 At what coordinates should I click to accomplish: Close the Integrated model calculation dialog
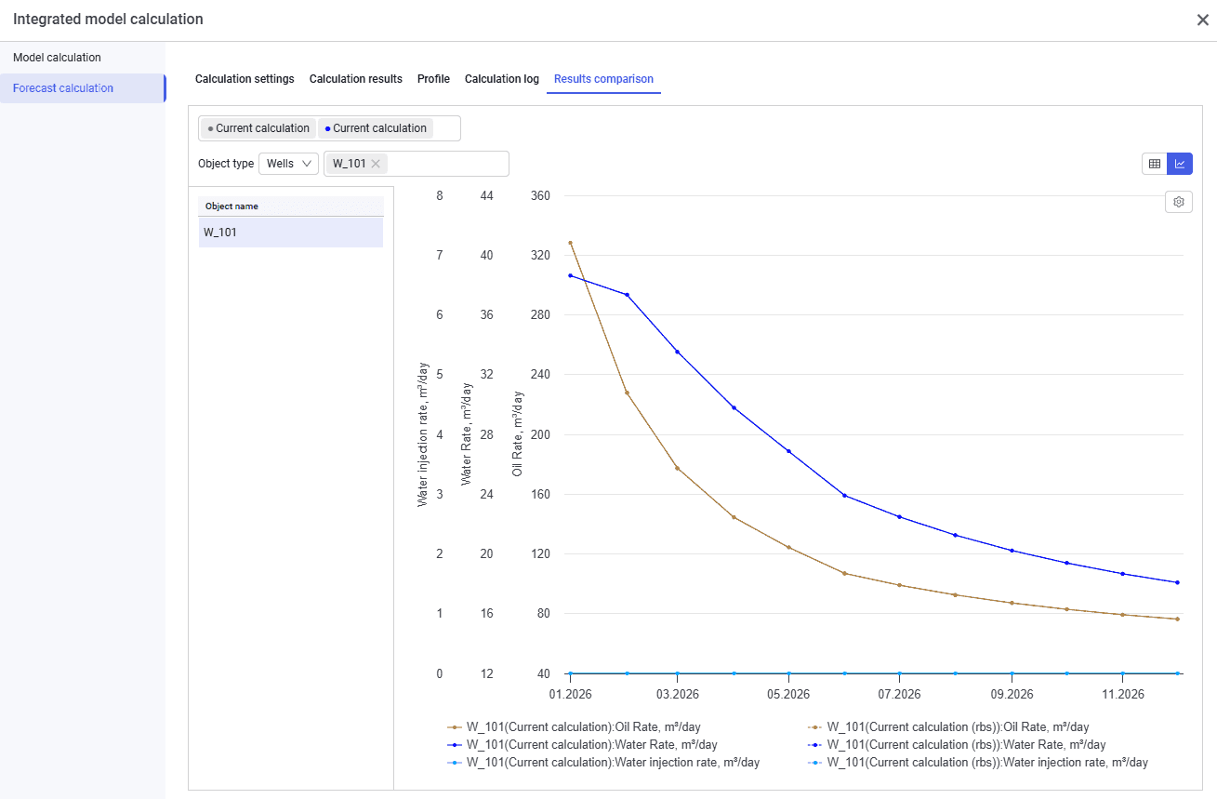coord(1202,20)
